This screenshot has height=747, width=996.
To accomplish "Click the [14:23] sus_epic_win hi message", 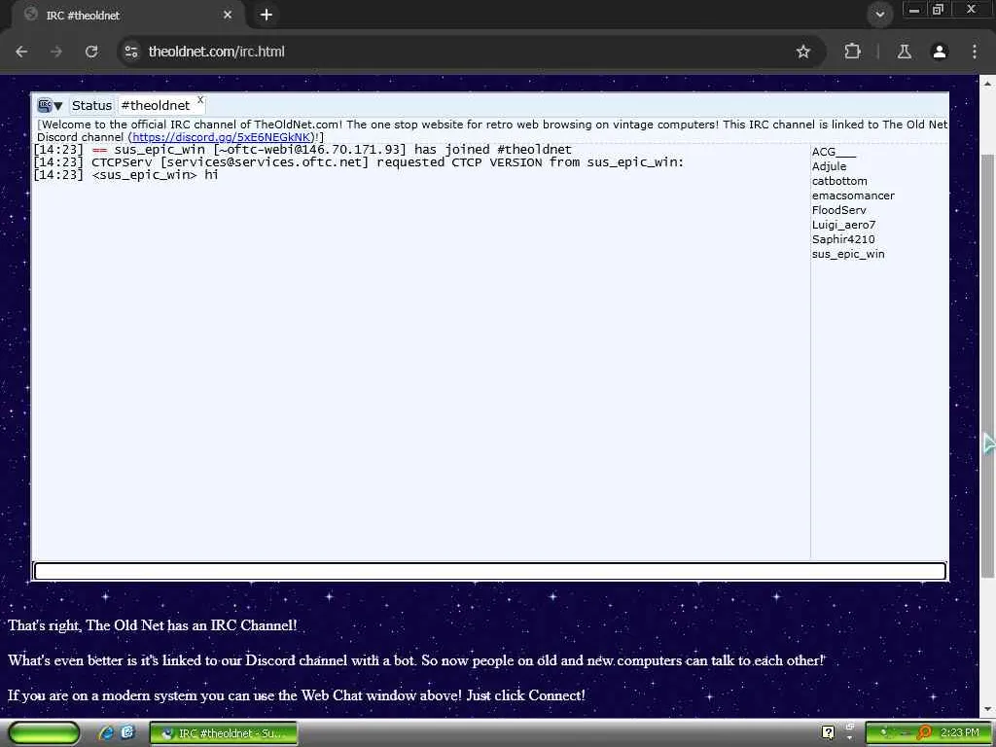I will coord(125,175).
